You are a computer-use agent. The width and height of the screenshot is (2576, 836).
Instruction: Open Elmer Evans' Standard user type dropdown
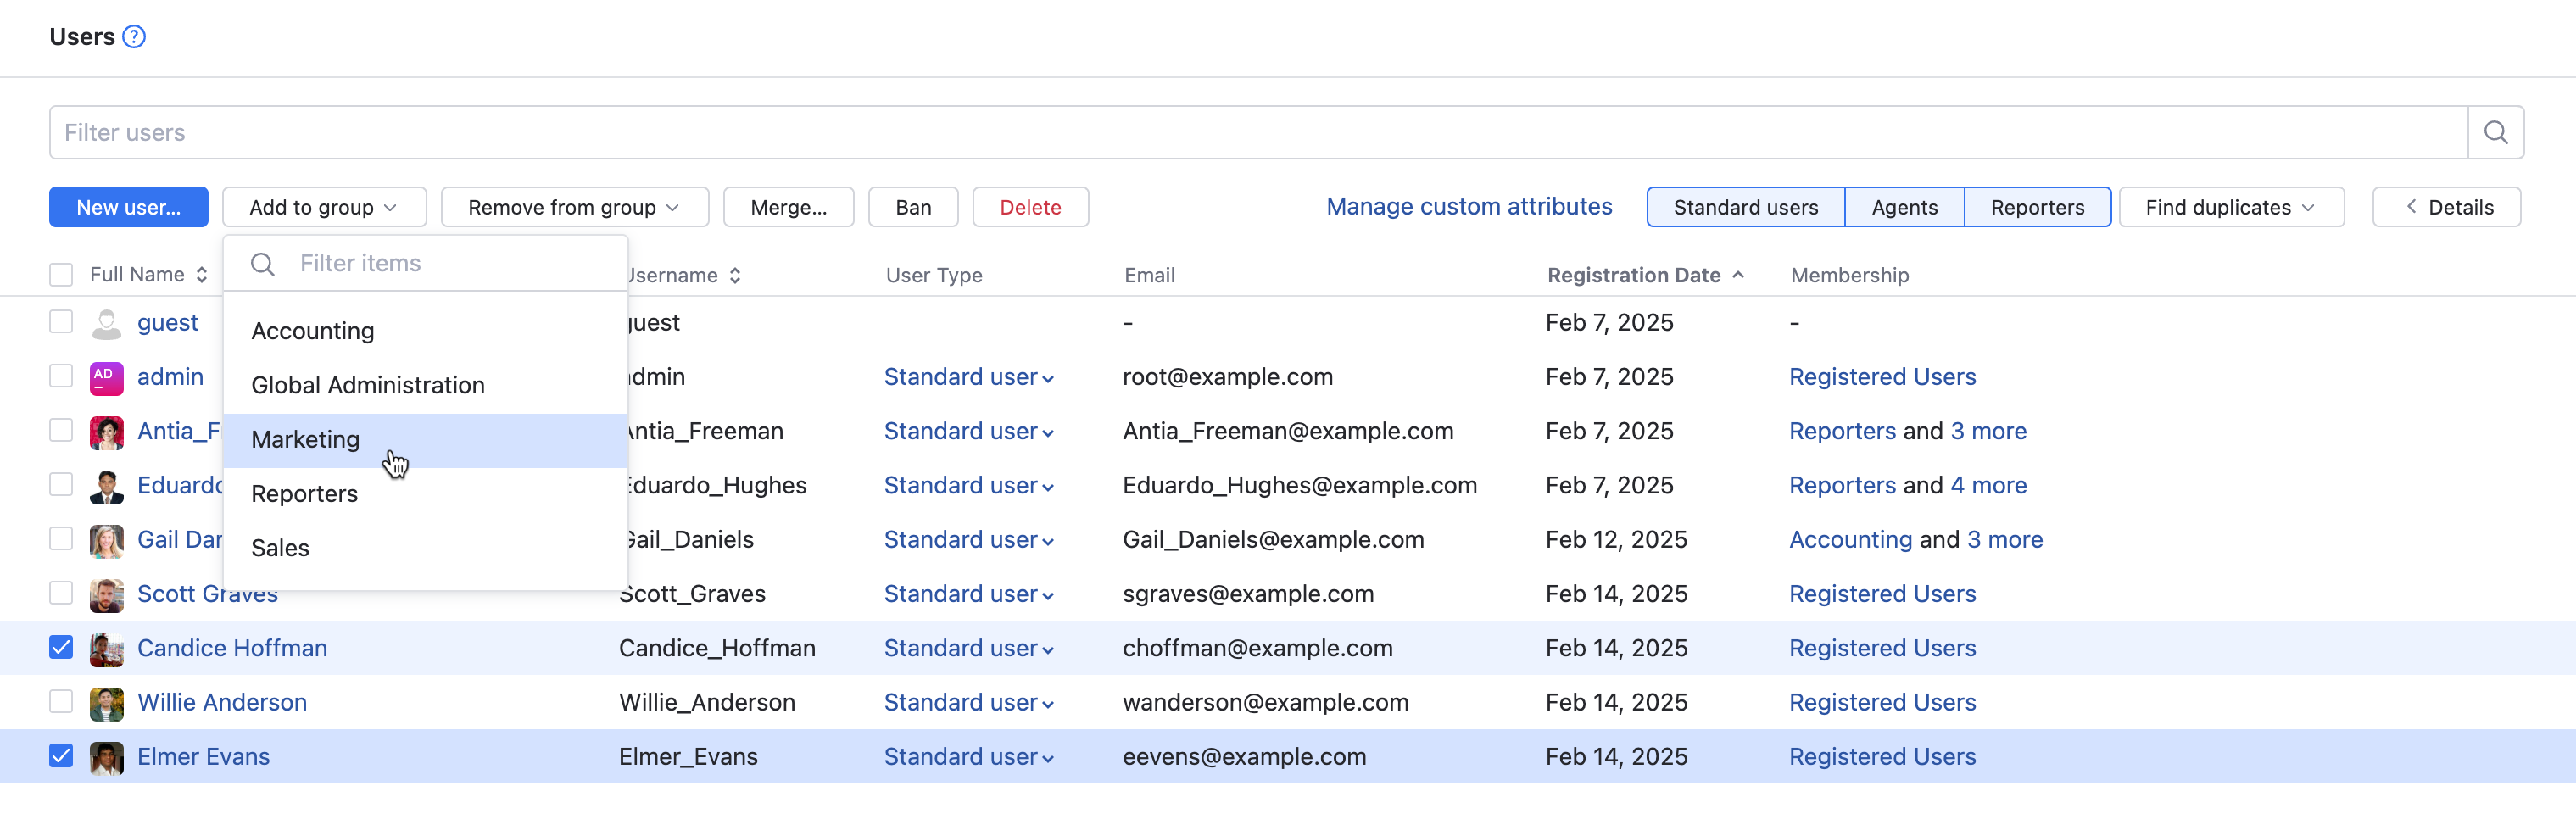pyautogui.click(x=968, y=757)
